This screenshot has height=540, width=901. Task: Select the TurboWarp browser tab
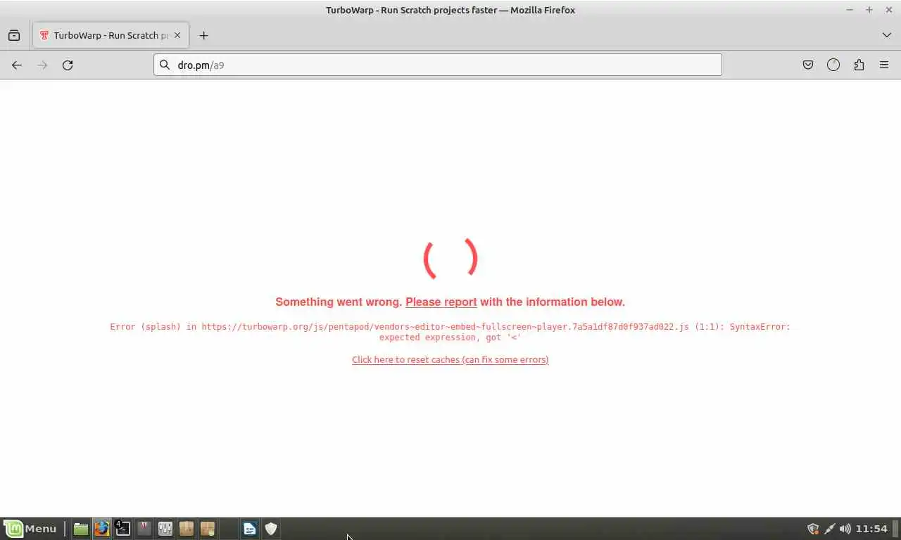(x=111, y=35)
